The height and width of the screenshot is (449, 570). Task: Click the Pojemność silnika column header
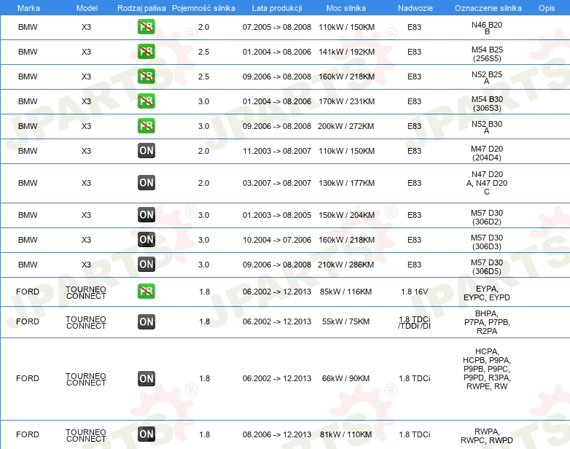203,8
